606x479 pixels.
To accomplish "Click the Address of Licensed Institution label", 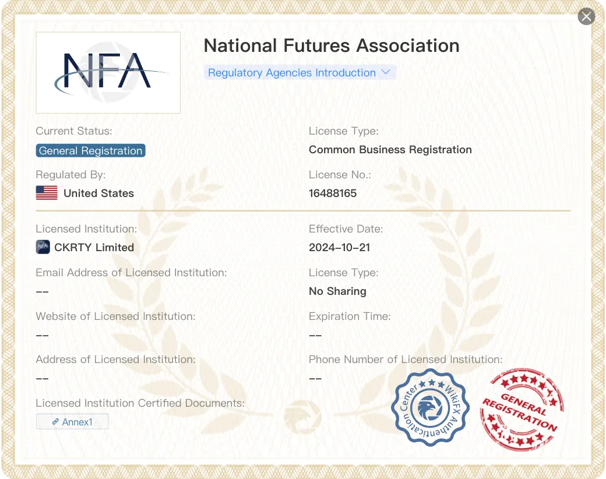I will [115, 360].
